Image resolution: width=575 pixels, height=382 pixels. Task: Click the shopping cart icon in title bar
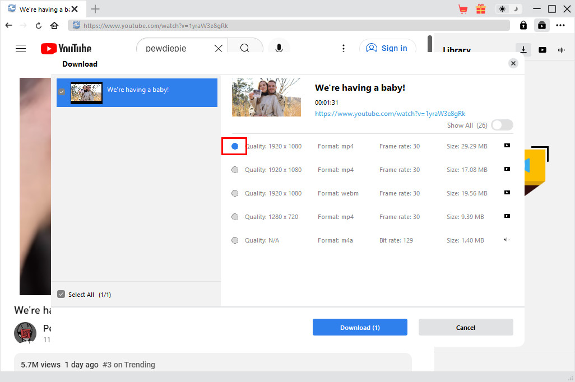tap(463, 9)
